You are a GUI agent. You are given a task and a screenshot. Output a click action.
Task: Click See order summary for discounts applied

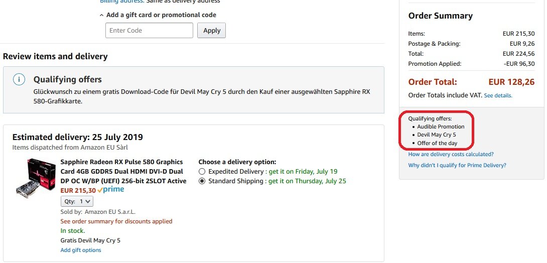click(x=116, y=221)
